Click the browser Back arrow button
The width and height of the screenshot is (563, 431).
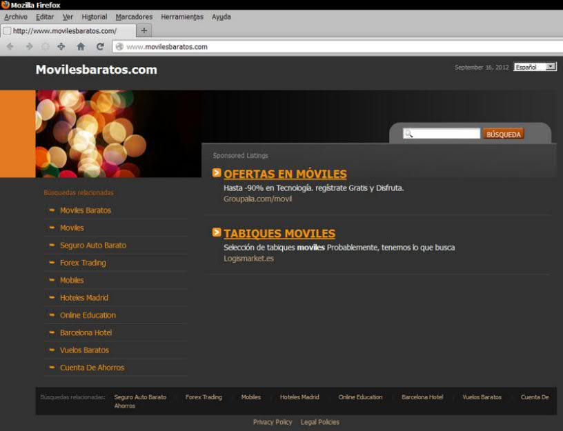click(10, 47)
